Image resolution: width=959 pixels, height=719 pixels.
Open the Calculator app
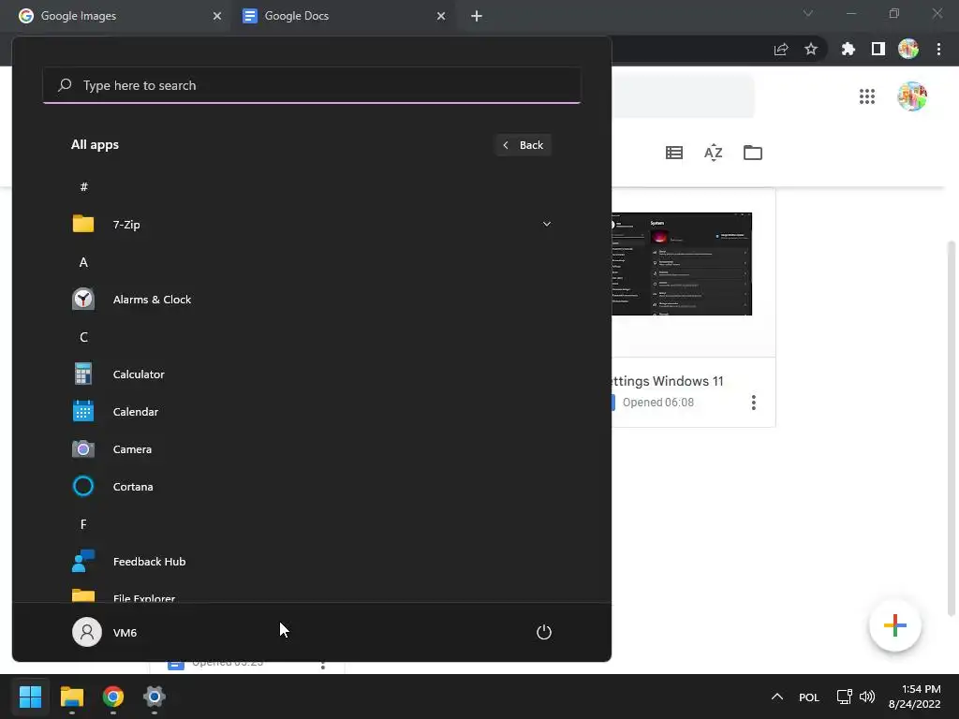(x=311, y=374)
